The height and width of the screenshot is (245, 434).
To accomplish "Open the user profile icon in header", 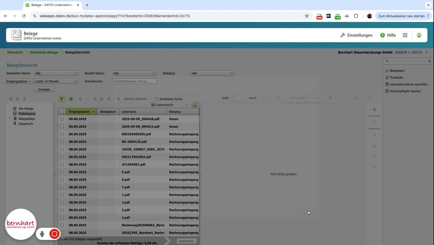I will pos(419,35).
